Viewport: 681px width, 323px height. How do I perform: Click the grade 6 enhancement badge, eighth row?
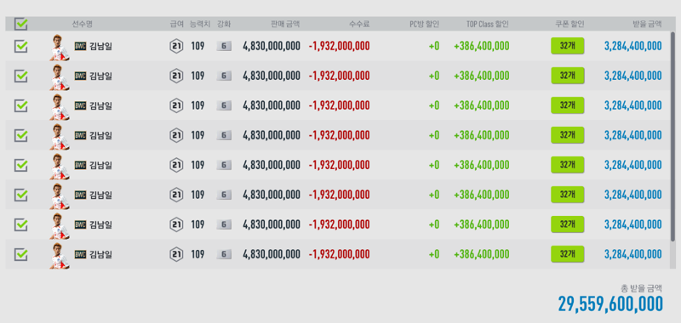click(x=224, y=254)
